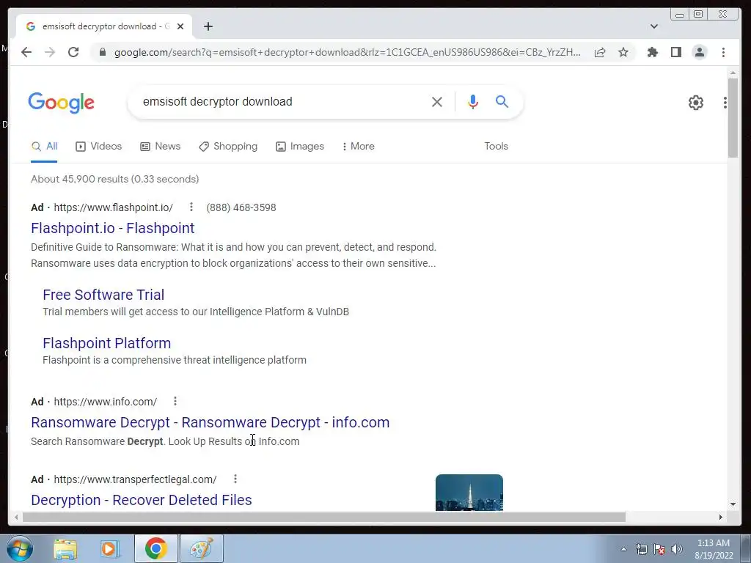This screenshot has height=563, width=751.
Task: Start voice search with microphone
Action: [x=473, y=101]
